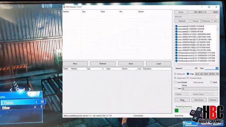This screenshot has width=226, height=127.
Task: Click the Kill process button
Action: pyautogui.click(x=215, y=21)
